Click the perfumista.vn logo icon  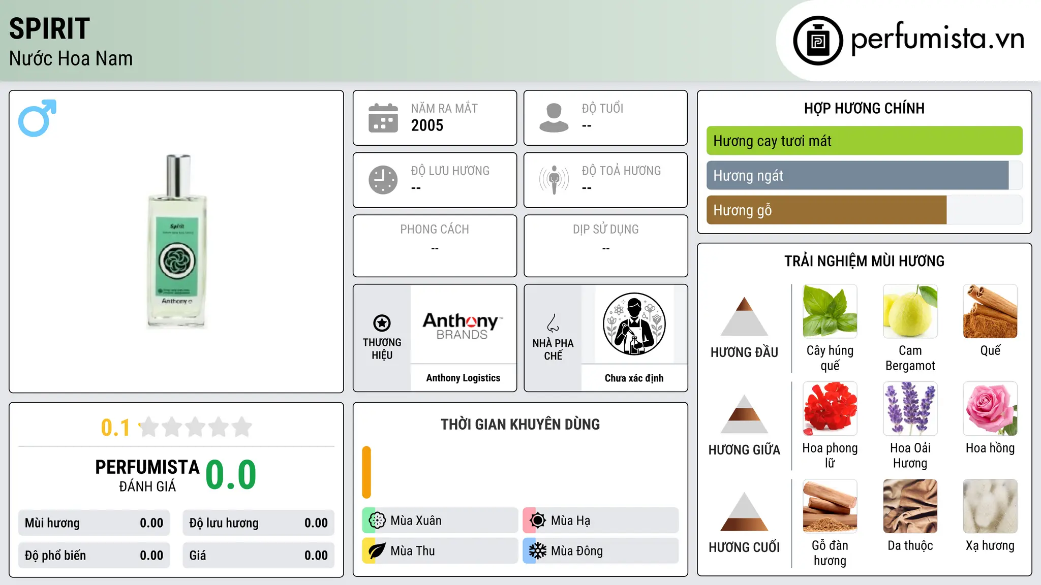click(x=818, y=41)
